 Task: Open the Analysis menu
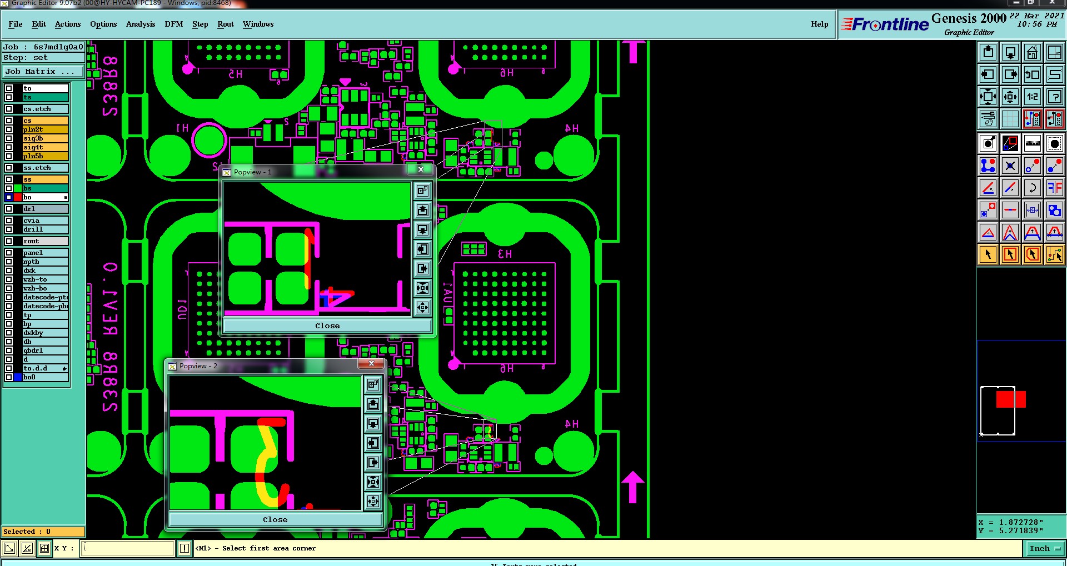click(141, 24)
